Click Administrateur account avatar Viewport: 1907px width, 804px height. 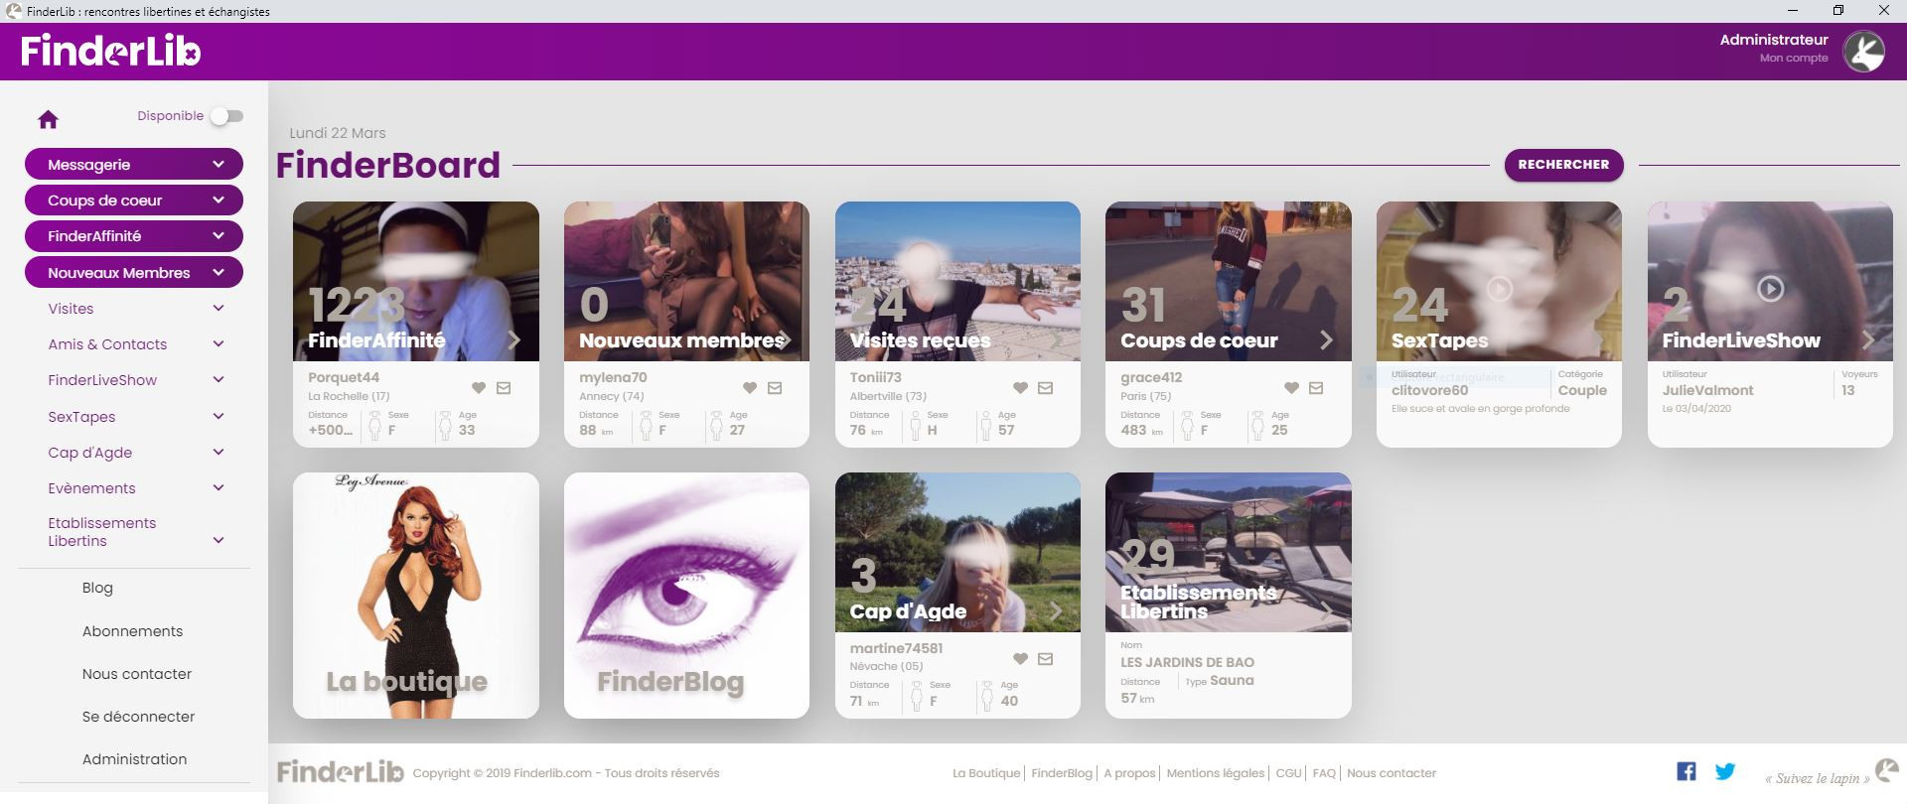pyautogui.click(x=1863, y=52)
